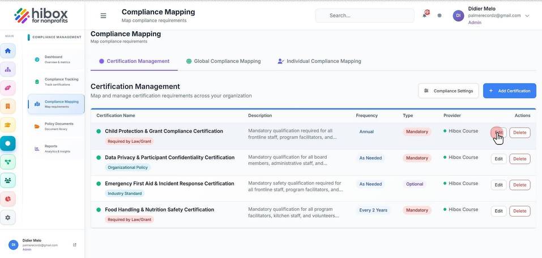Click the Dashboard checkmark icon
The width and height of the screenshot is (542, 258).
click(37, 59)
